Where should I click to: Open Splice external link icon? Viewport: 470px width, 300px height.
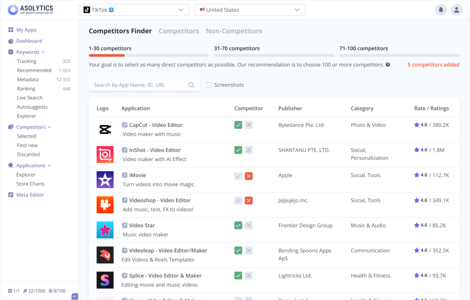124,276
